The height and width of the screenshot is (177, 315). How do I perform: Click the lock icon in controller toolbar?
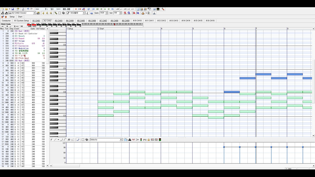coord(149,140)
